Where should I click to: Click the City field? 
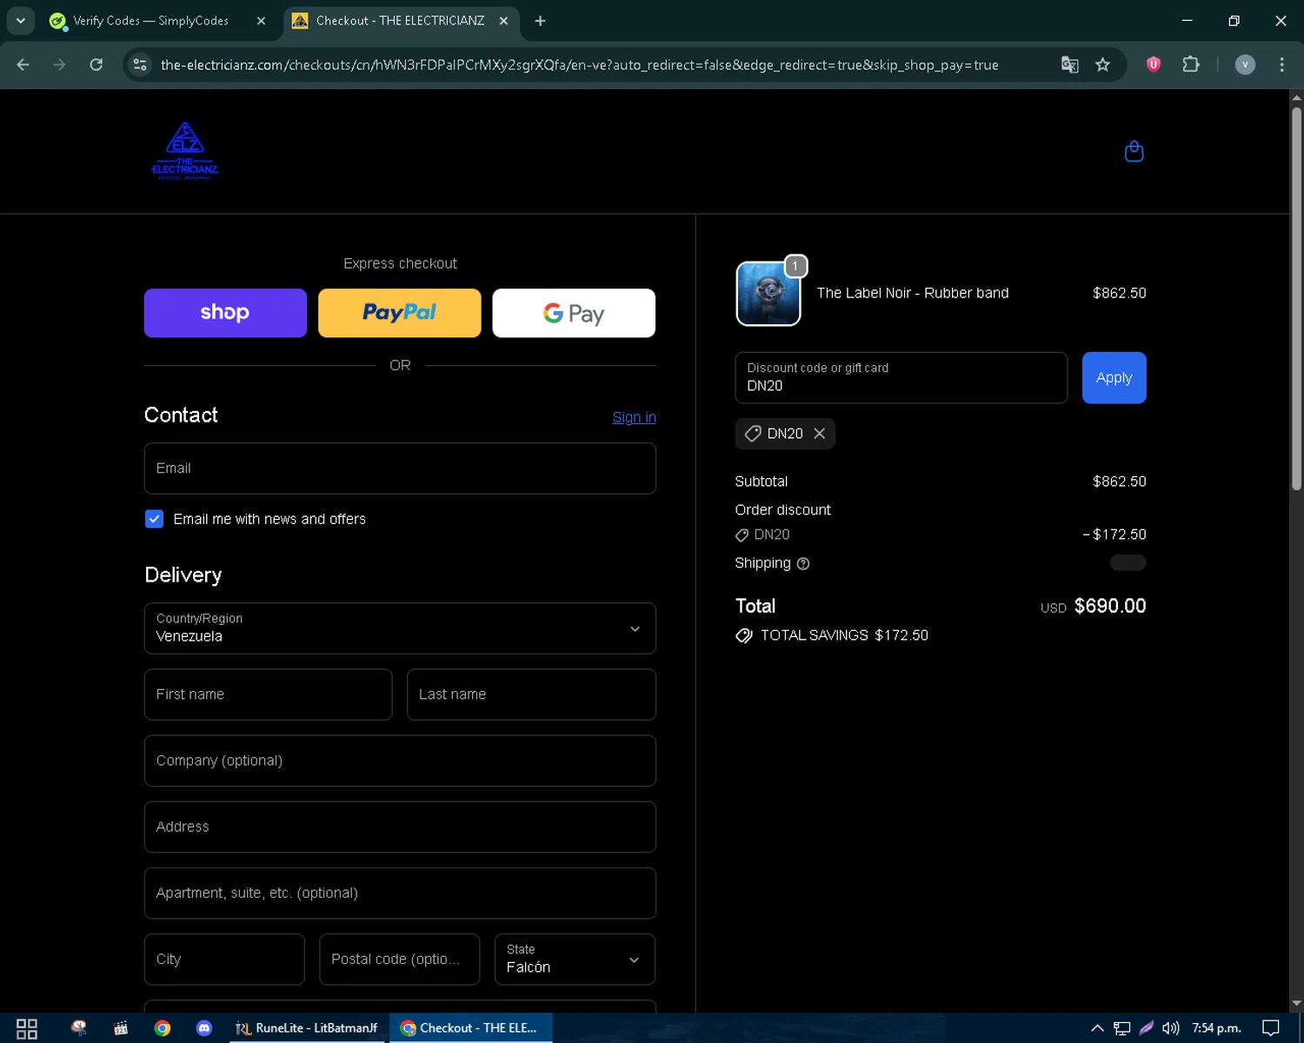(x=224, y=960)
